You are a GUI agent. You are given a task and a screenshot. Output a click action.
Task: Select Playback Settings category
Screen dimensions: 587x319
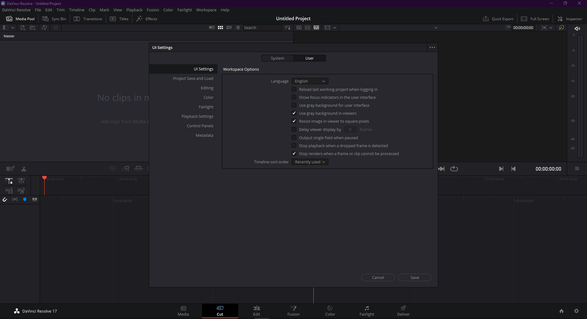pos(198,117)
